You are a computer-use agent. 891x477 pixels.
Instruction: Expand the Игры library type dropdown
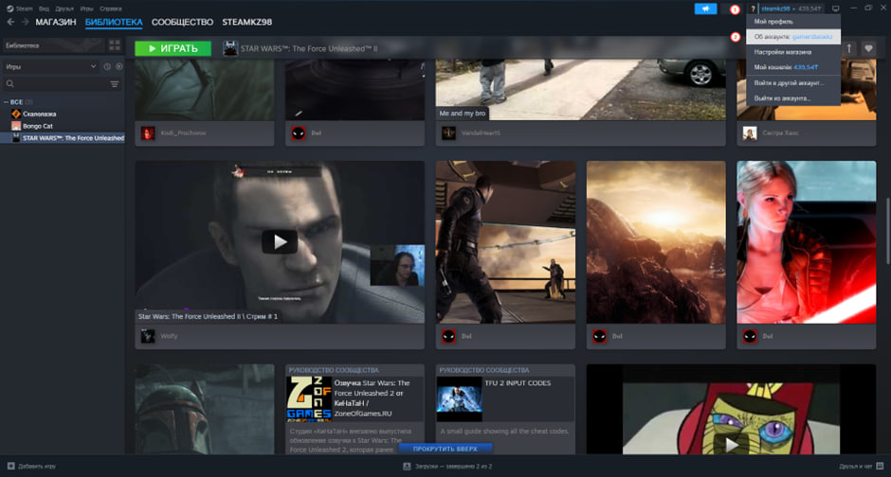coord(50,66)
